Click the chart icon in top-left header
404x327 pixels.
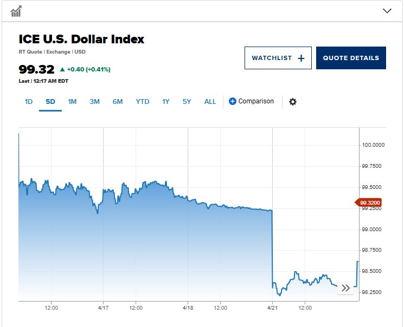pyautogui.click(x=16, y=11)
